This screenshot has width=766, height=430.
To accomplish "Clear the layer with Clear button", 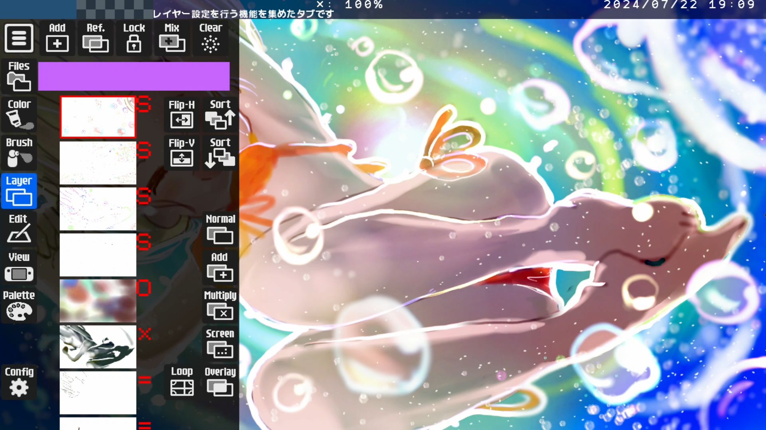I will (x=211, y=38).
